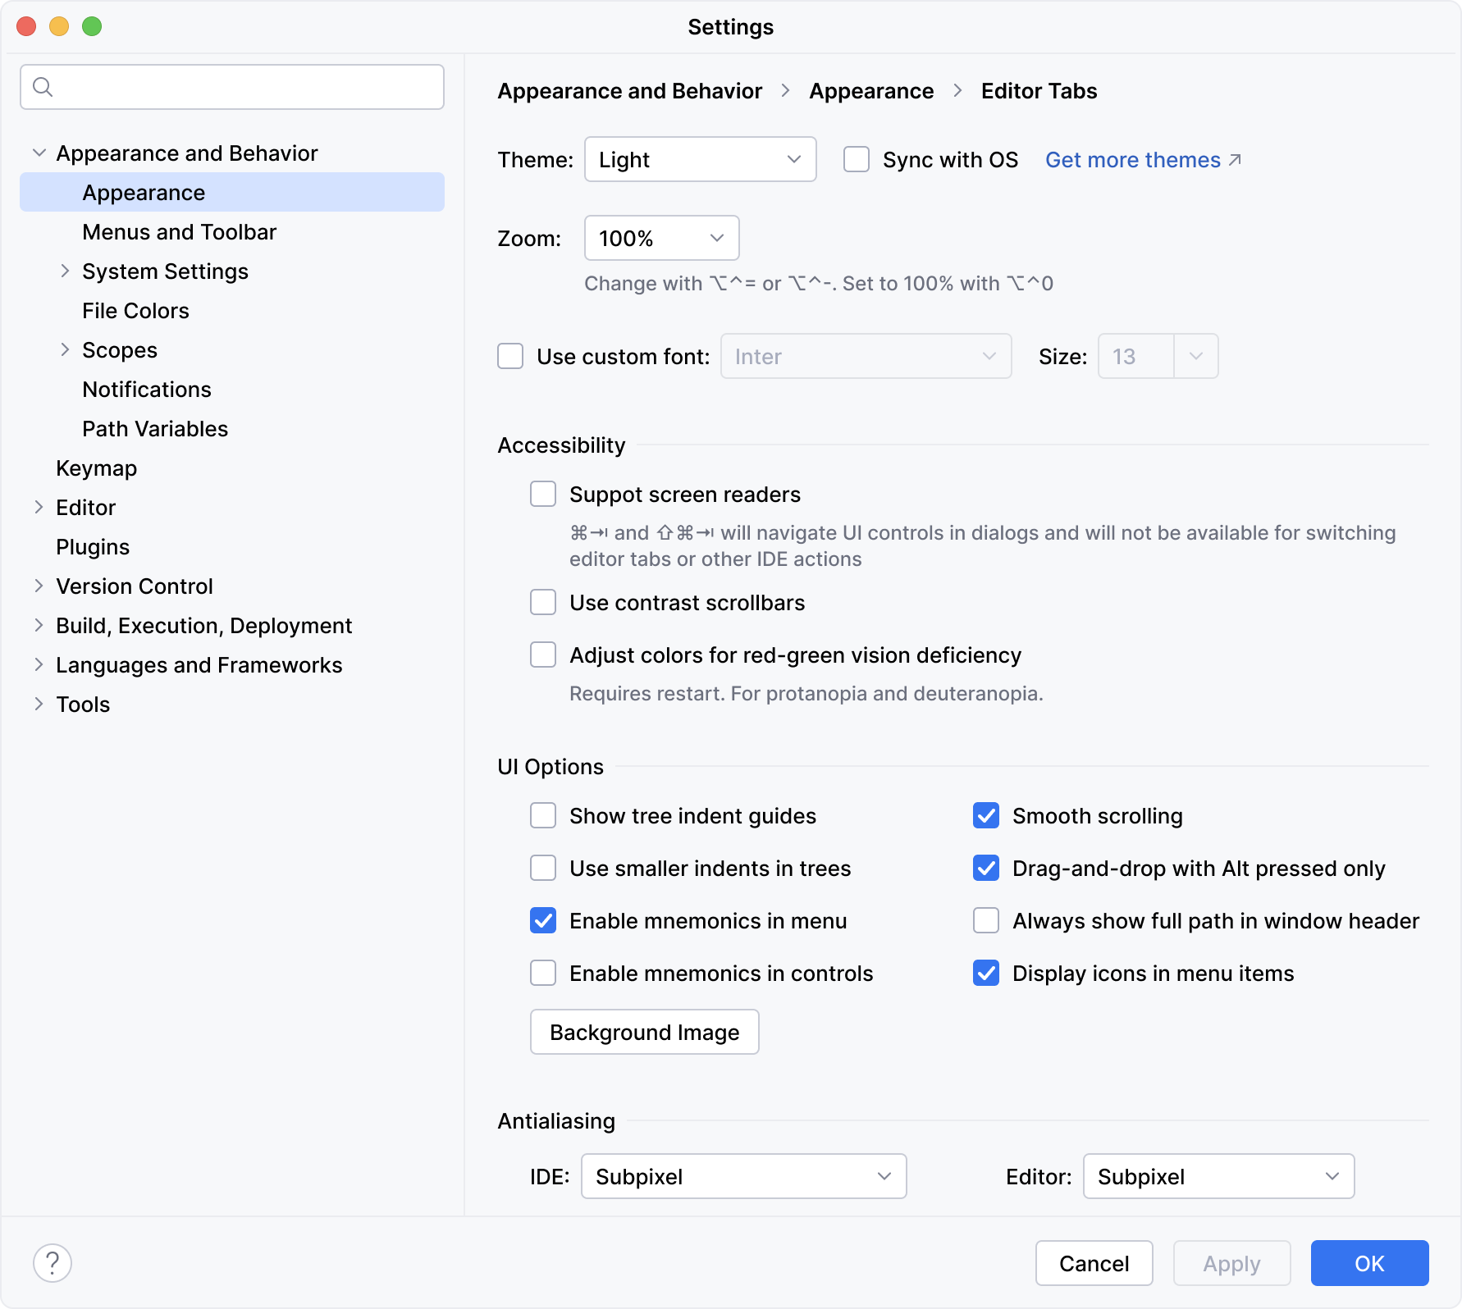This screenshot has width=1462, height=1309.
Task: Expand the System Settings tree node
Action: 65,271
